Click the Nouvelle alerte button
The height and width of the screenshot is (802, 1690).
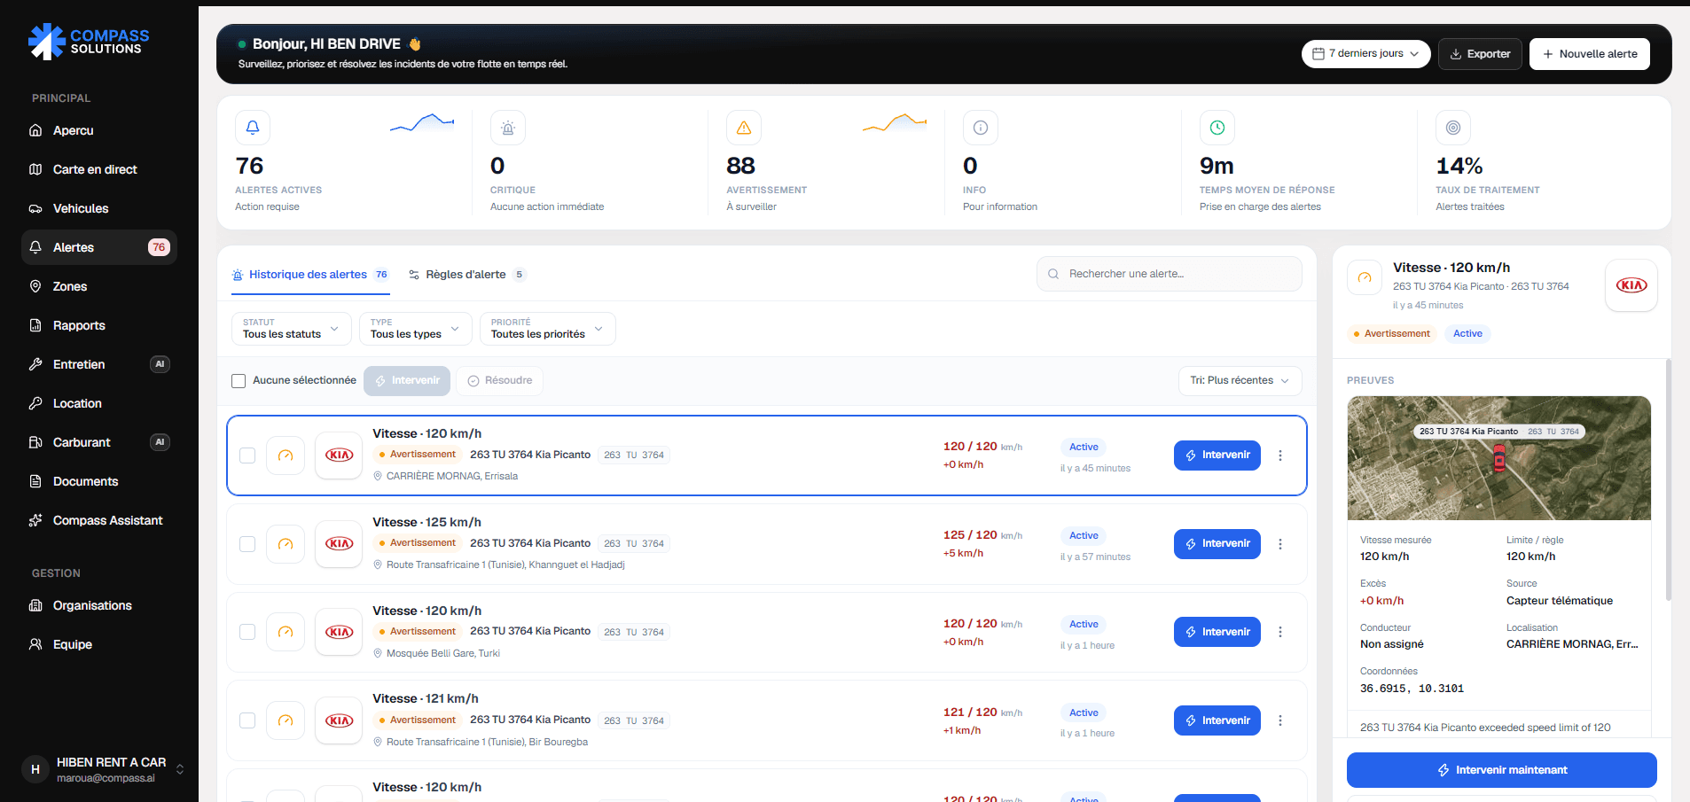pos(1590,54)
